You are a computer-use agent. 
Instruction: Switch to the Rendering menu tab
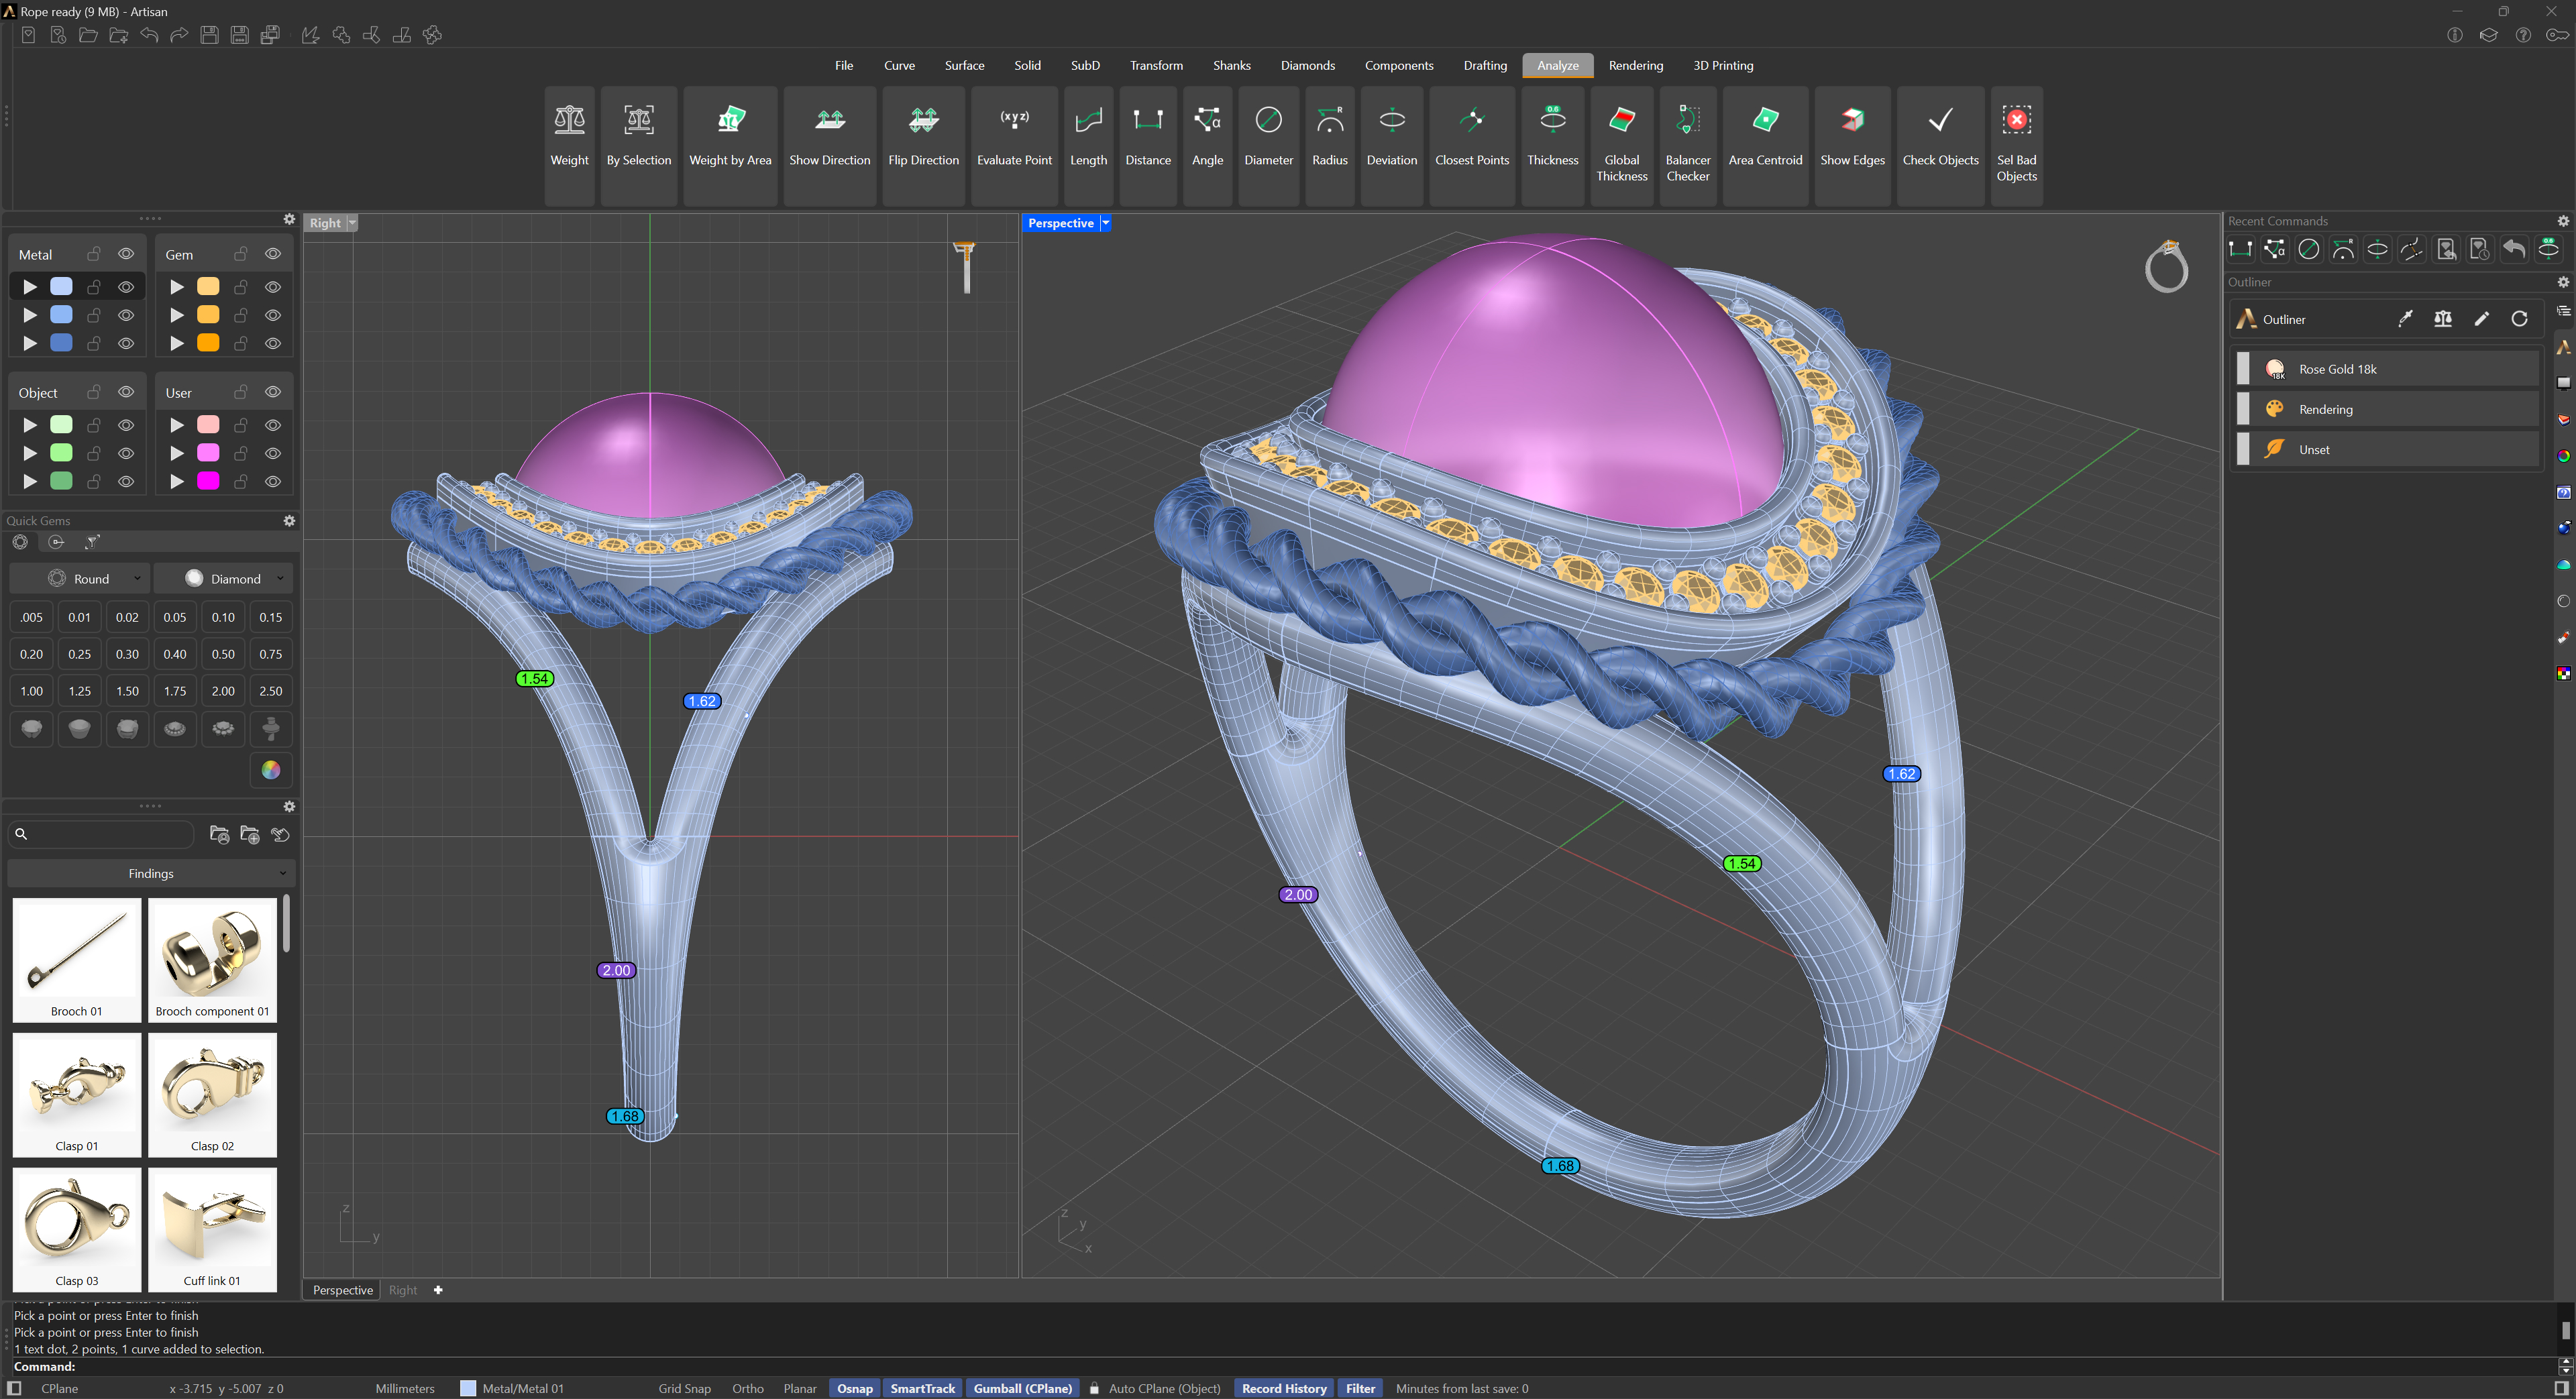point(1635,65)
